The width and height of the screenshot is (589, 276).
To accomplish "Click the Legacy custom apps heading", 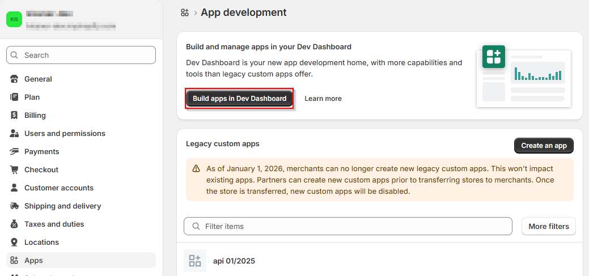I will click(222, 144).
